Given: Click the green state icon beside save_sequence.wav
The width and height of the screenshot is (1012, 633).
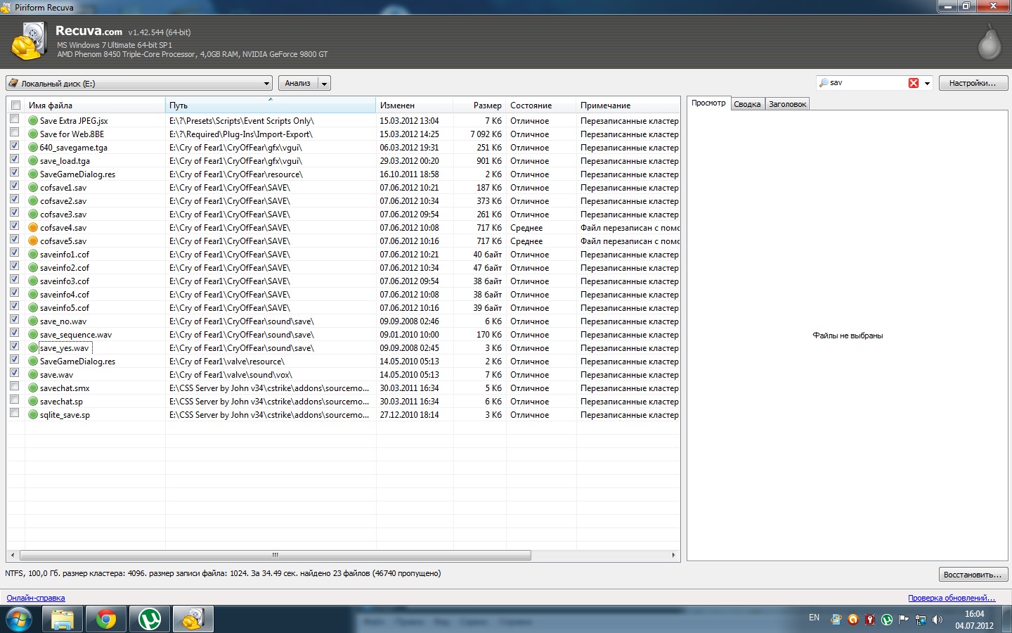Looking at the screenshot, I should 33,335.
